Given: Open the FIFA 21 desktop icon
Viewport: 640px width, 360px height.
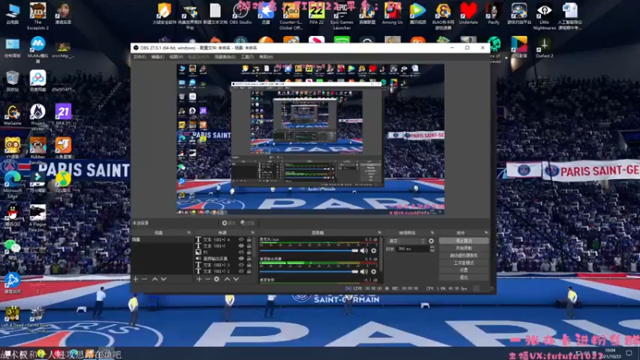Looking at the screenshot, I should (63, 114).
